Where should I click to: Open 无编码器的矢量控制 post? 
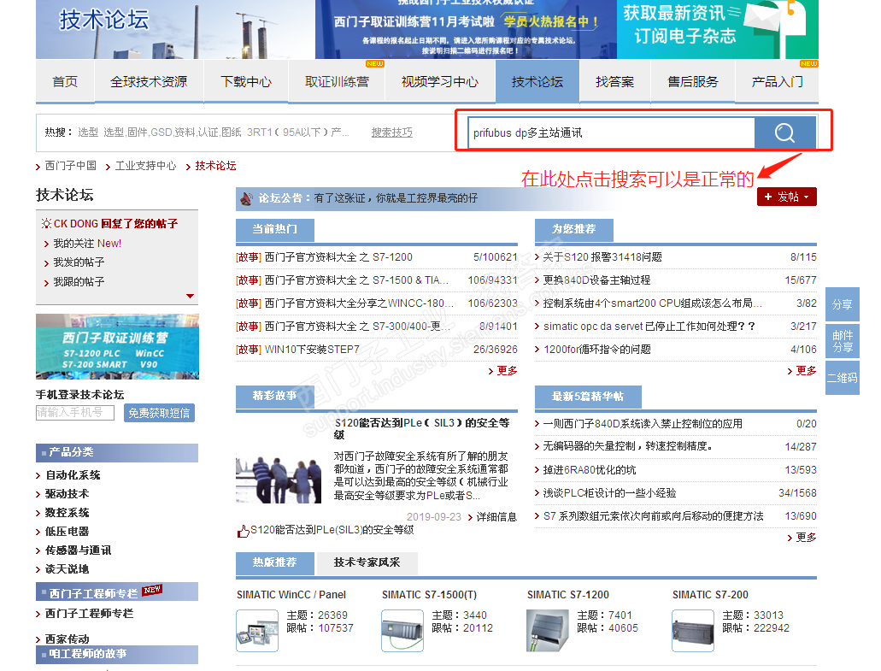pyautogui.click(x=627, y=446)
